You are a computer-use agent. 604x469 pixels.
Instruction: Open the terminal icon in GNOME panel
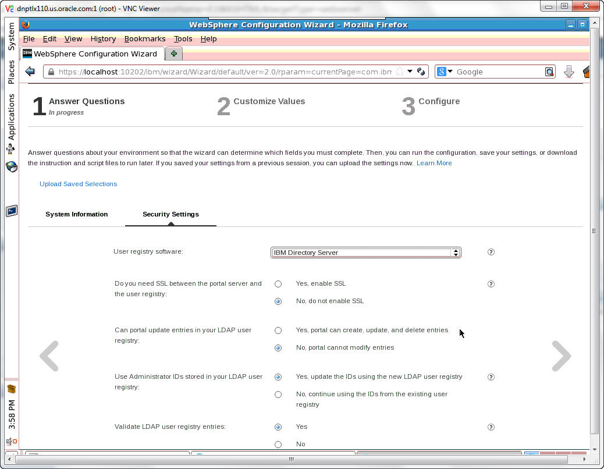click(12, 211)
